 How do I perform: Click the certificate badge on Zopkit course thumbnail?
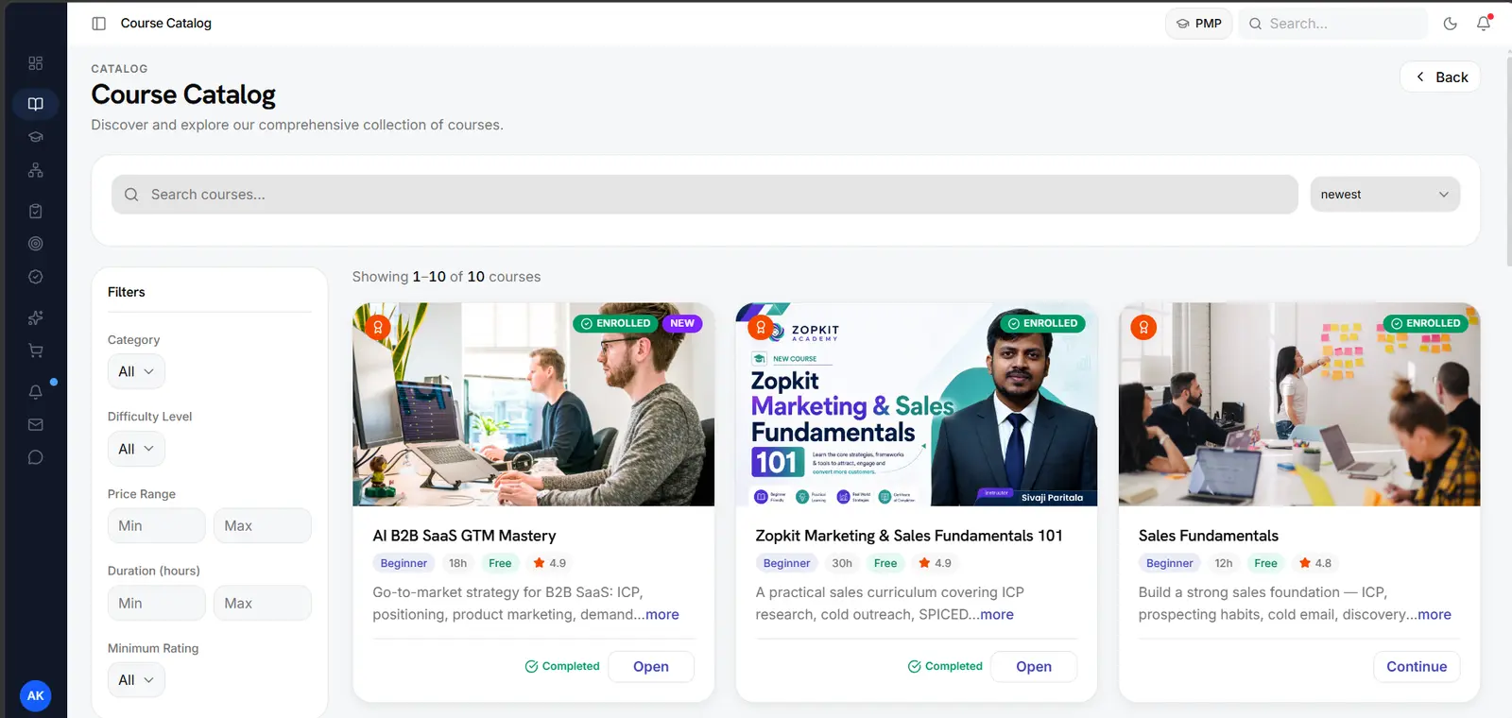tap(761, 328)
